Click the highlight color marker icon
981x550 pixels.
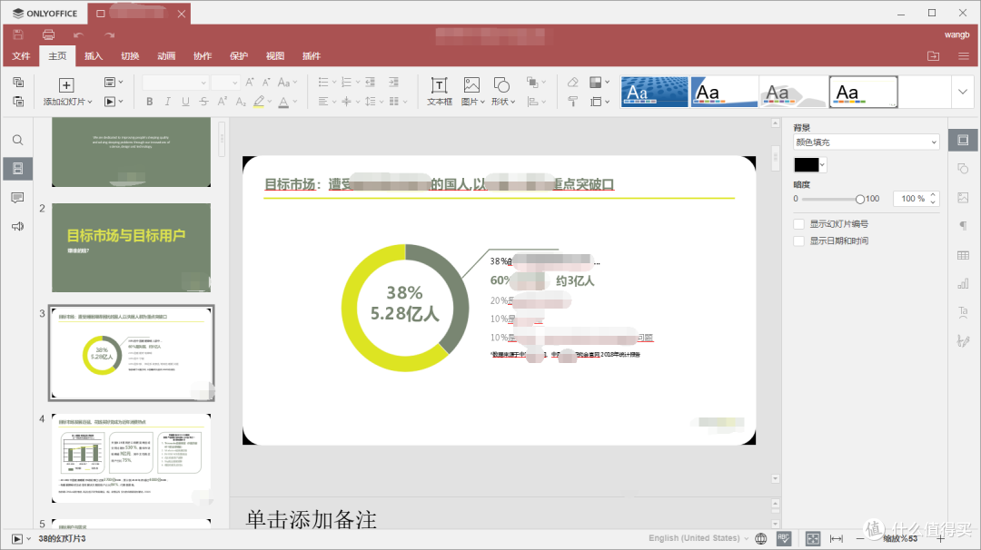(260, 102)
